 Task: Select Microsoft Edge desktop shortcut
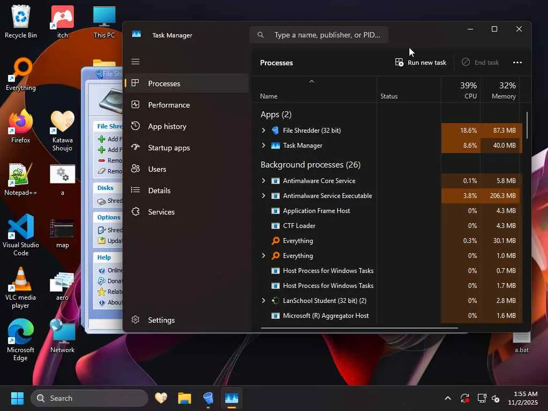click(21, 340)
